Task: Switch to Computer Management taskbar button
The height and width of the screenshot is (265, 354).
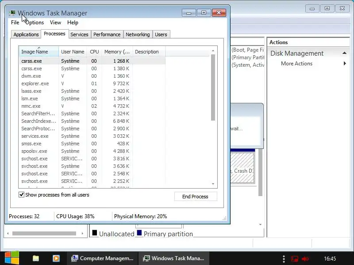Action: 102,258
